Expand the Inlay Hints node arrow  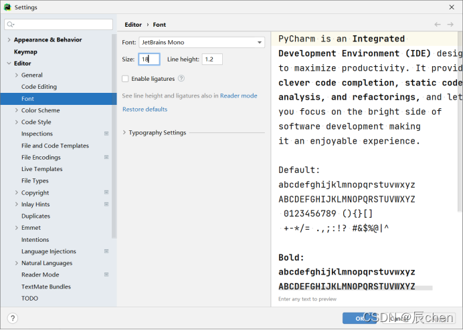(x=17, y=204)
